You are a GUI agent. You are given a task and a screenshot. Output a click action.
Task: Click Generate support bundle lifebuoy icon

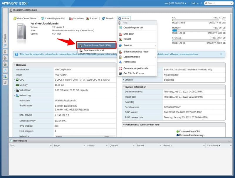click(x=120, y=68)
